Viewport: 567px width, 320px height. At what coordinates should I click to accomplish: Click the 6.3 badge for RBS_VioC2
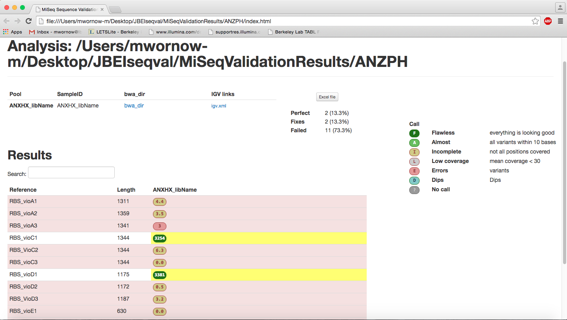(160, 251)
